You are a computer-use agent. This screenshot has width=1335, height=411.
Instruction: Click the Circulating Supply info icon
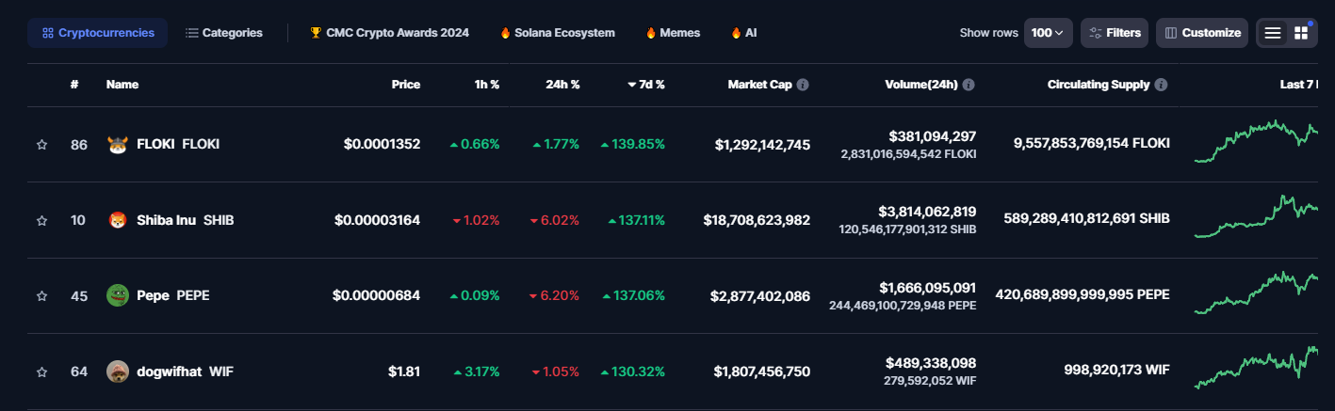tap(1161, 85)
